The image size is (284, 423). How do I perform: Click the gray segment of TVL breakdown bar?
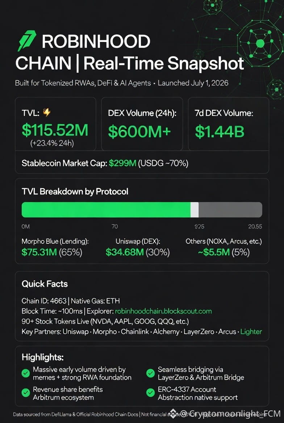coord(230,210)
